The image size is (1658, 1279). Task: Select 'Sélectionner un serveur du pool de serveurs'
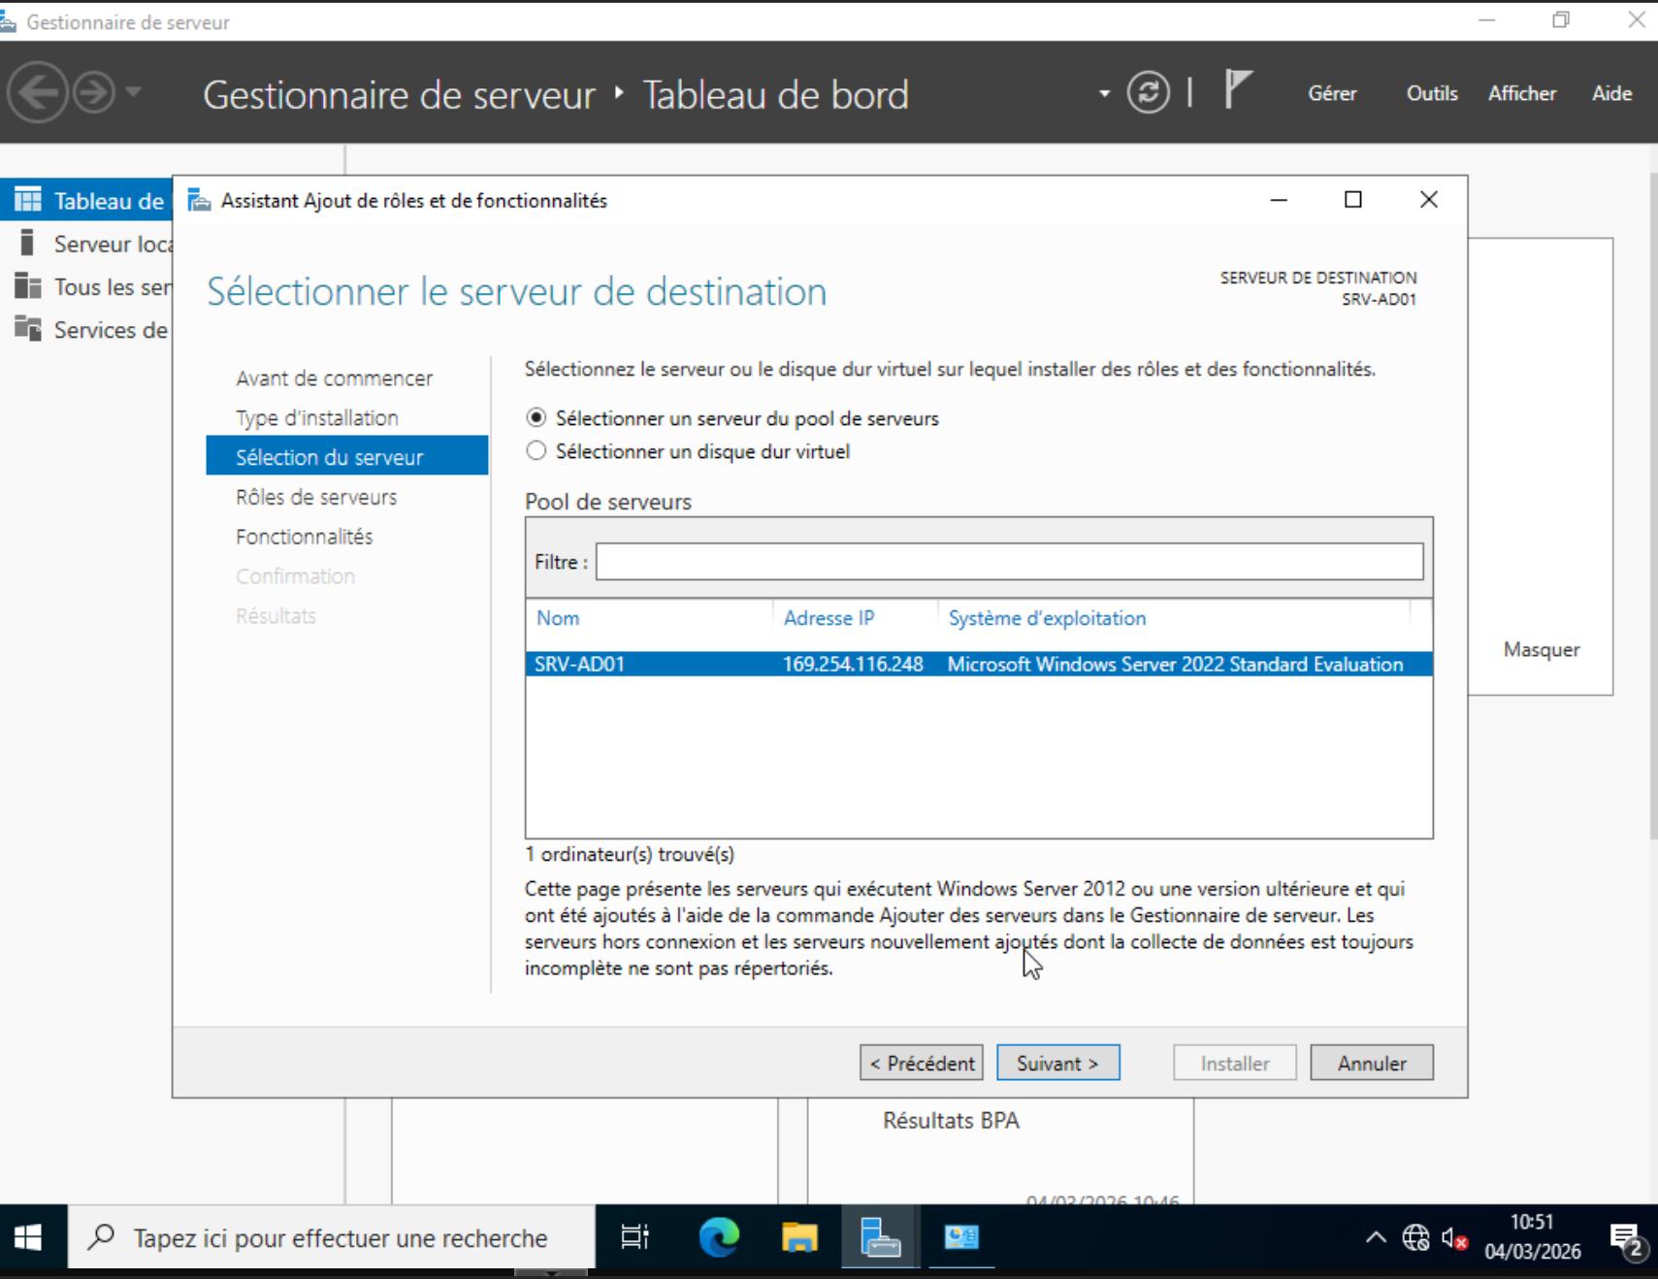click(x=536, y=418)
